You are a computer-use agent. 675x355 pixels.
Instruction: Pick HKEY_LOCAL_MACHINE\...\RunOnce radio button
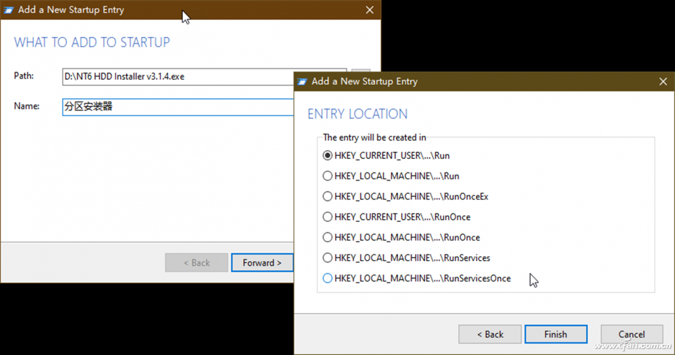pos(327,238)
